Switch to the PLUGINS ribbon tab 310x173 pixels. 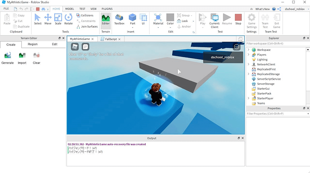tap(107, 9)
